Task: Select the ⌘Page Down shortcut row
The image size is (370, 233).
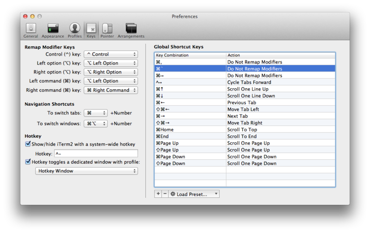Action: point(245,157)
